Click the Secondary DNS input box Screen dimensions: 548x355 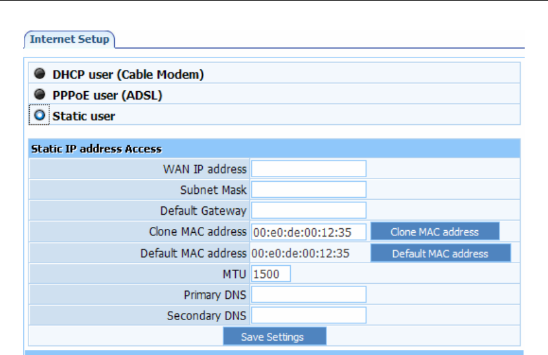[x=308, y=316]
